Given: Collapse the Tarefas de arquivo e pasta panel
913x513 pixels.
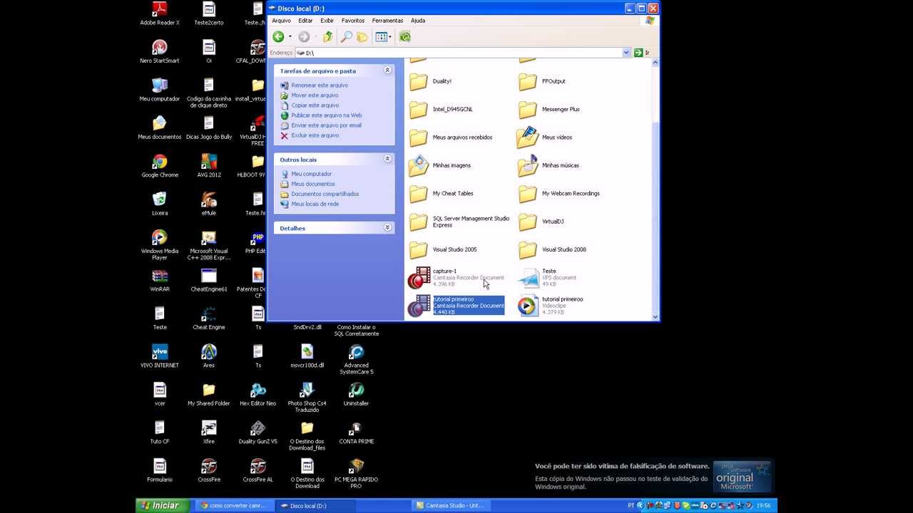Looking at the screenshot, I should tap(387, 71).
